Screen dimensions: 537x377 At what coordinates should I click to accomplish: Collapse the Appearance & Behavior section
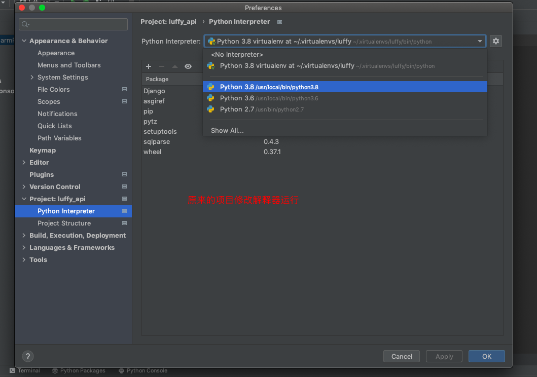[24, 41]
